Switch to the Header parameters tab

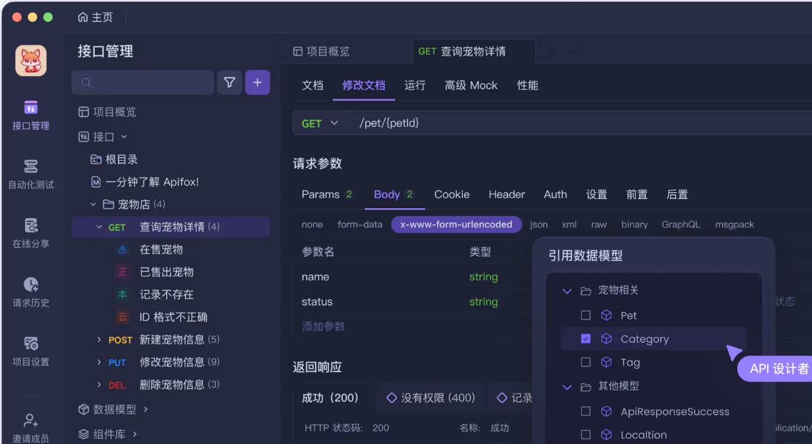[x=506, y=195]
